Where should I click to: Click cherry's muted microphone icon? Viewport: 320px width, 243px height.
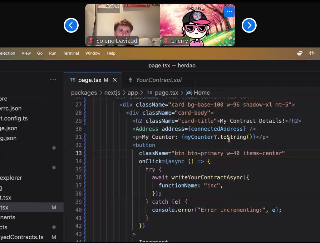click(x=165, y=41)
